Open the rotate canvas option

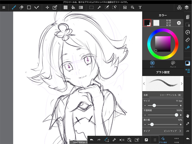point(188,32)
